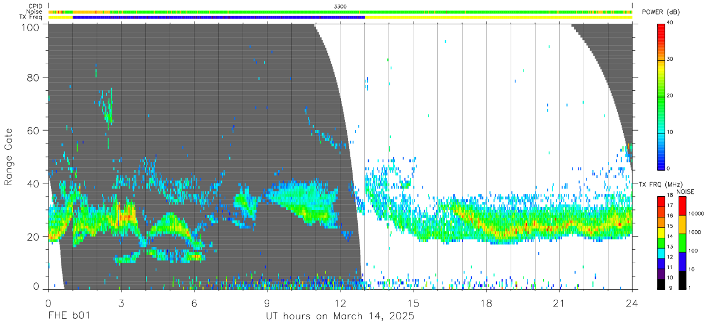The width and height of the screenshot is (711, 328).
Task: Click the UT hours on March 14, 2025 title
Action: 340,317
